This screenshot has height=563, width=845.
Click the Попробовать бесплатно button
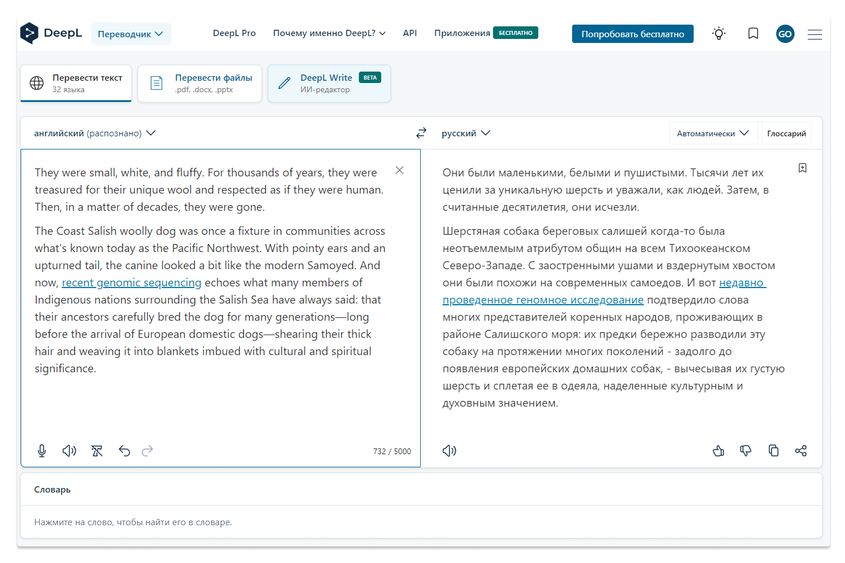pyautogui.click(x=632, y=34)
